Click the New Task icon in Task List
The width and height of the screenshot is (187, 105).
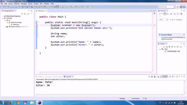pos(160,14)
